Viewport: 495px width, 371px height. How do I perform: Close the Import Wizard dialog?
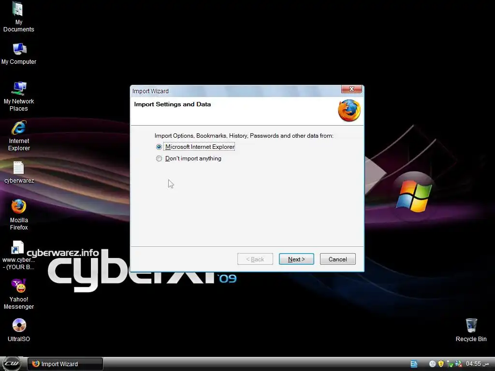tap(351, 89)
